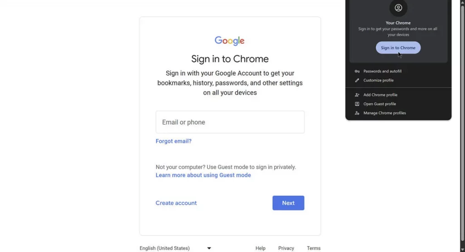This screenshot has height=252, width=465.
Task: Click the Manage Chrome profiles gear-person icon
Action: tap(357, 113)
